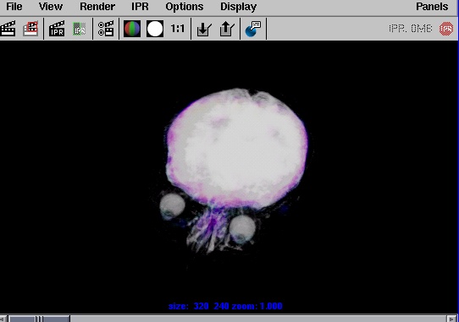Open the View menu

[51, 7]
